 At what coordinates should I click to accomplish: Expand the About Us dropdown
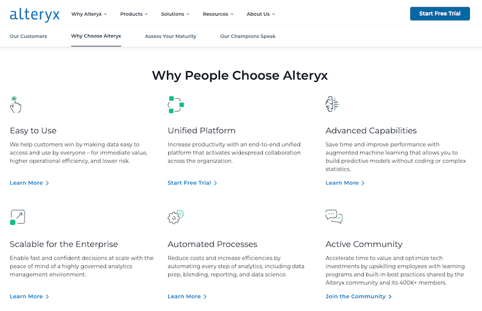(x=261, y=14)
